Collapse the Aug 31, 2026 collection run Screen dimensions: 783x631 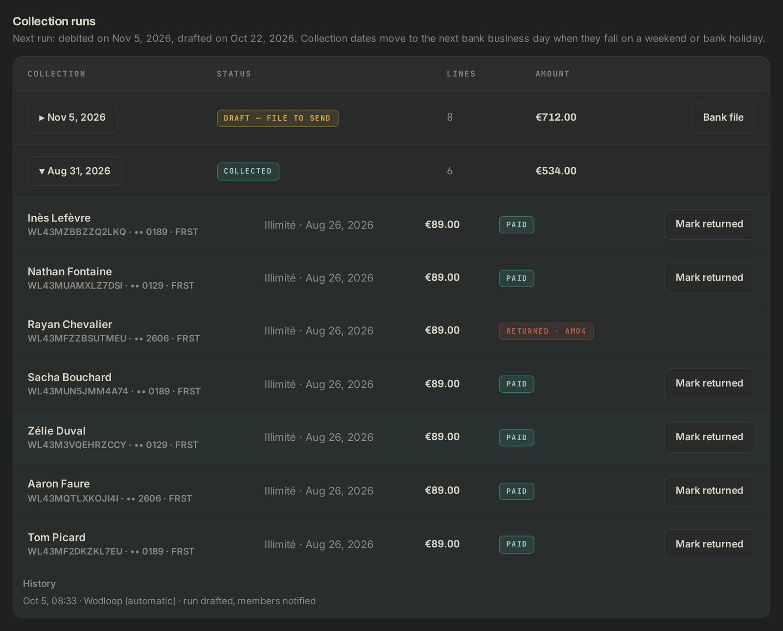coord(75,171)
